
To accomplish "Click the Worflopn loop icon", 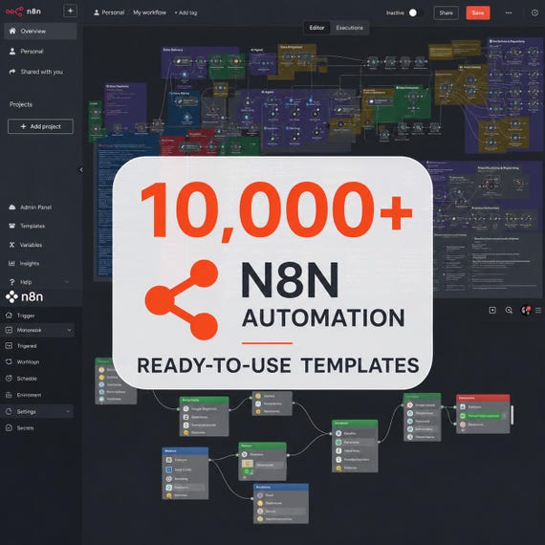I will [9, 361].
